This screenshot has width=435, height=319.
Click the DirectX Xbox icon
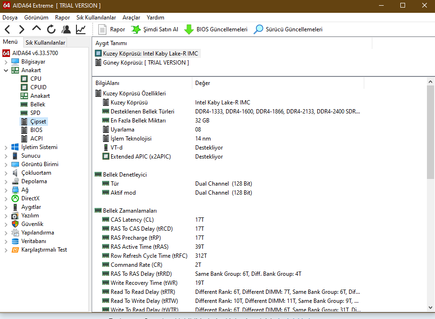coord(15,198)
